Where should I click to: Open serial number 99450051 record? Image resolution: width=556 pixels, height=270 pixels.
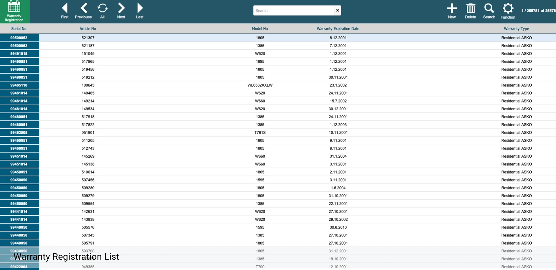click(x=19, y=172)
